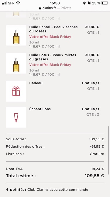Tap the lock icon beside clarins.fr

40,8
